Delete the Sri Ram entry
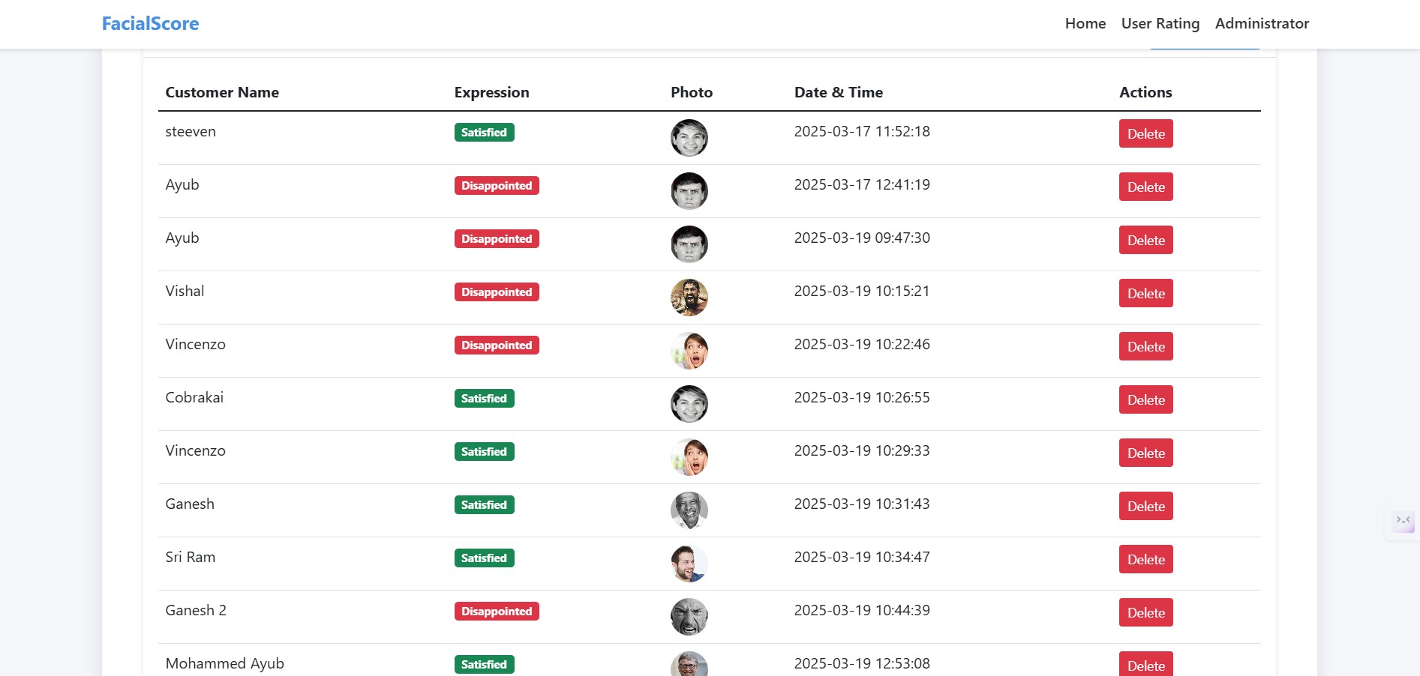The height and width of the screenshot is (676, 1420). pos(1145,560)
